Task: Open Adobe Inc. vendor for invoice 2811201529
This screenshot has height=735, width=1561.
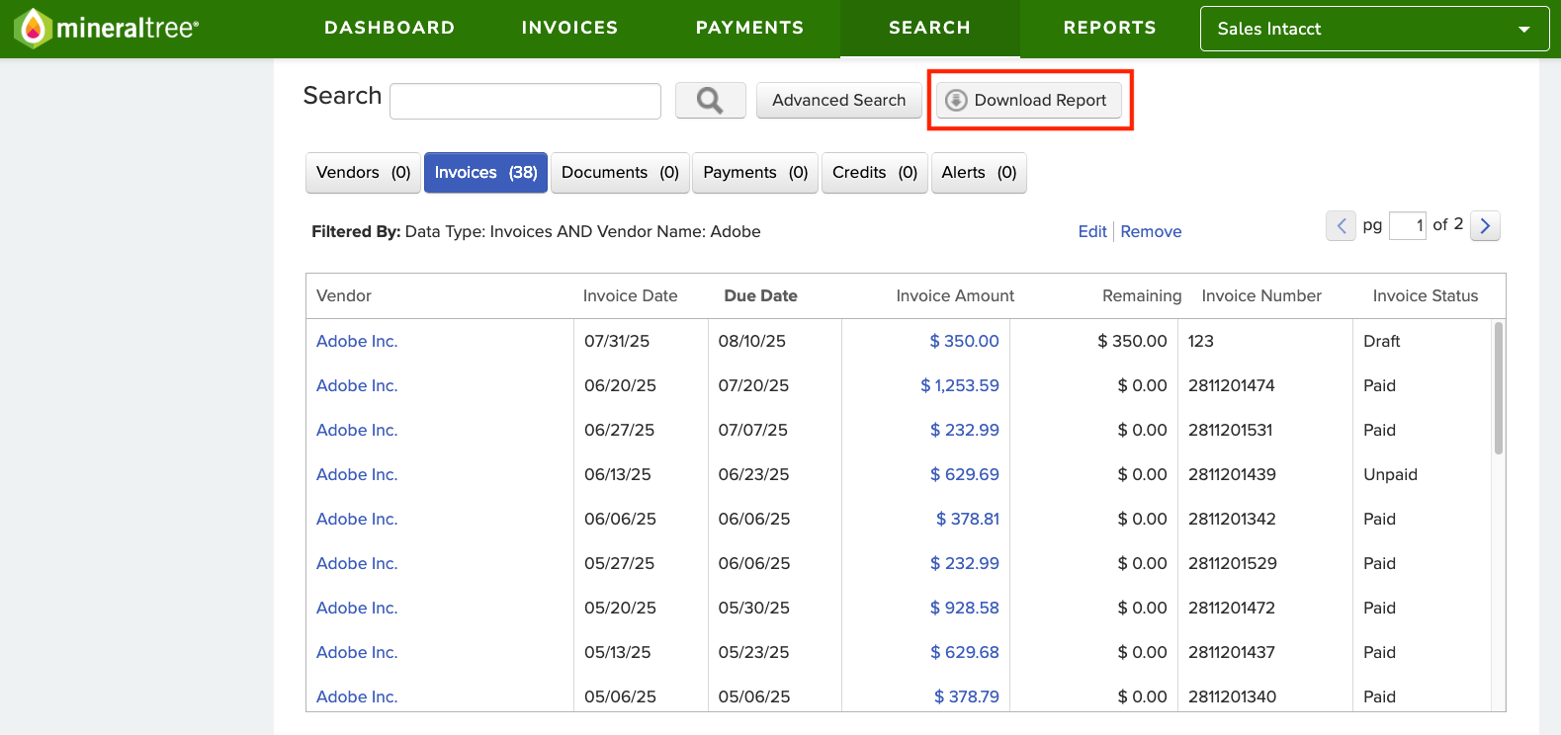Action: pos(357,563)
